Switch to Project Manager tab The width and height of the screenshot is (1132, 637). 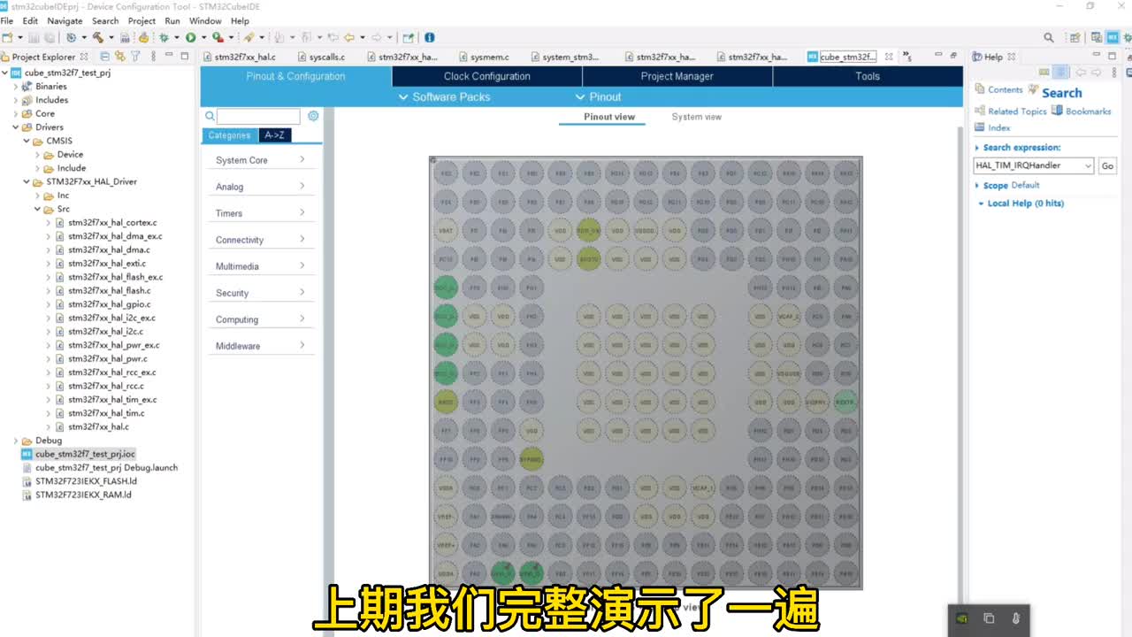click(x=677, y=76)
